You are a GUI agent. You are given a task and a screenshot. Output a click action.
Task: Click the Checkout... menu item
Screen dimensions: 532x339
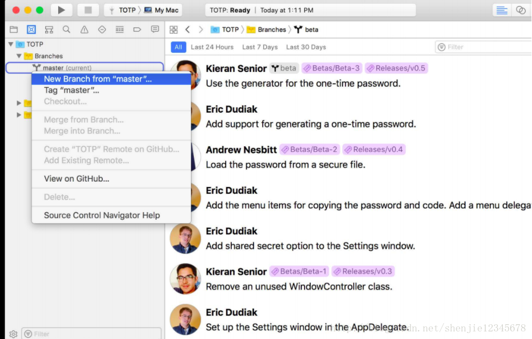[x=112, y=101]
